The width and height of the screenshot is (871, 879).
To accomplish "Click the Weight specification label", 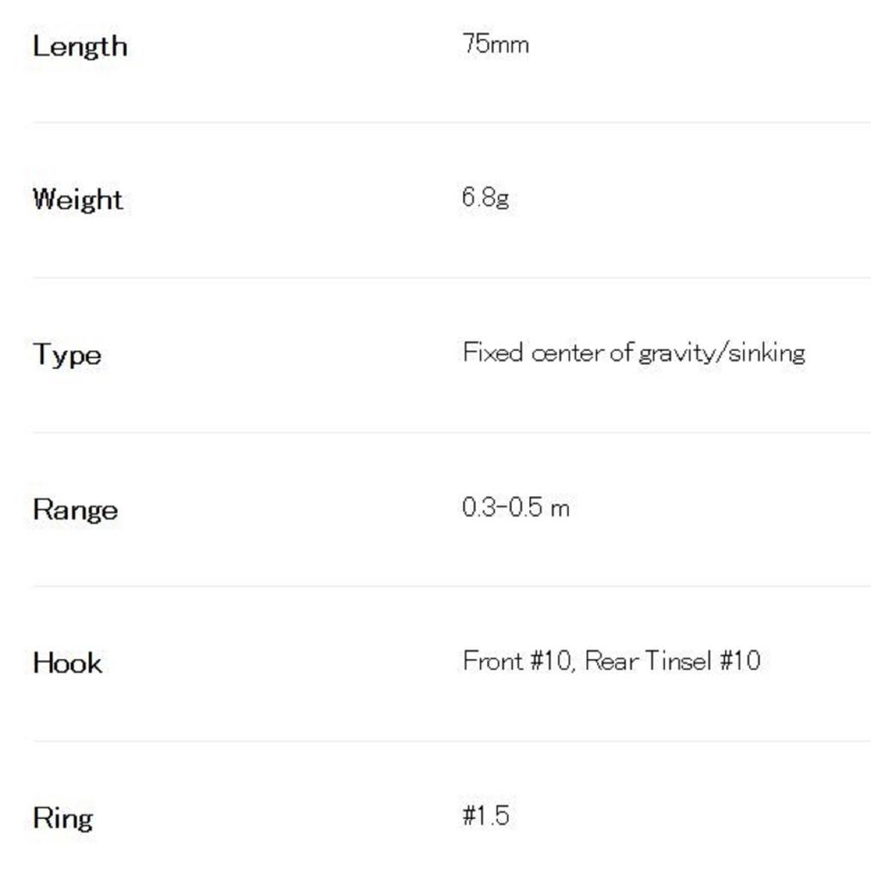I will tap(77, 199).
